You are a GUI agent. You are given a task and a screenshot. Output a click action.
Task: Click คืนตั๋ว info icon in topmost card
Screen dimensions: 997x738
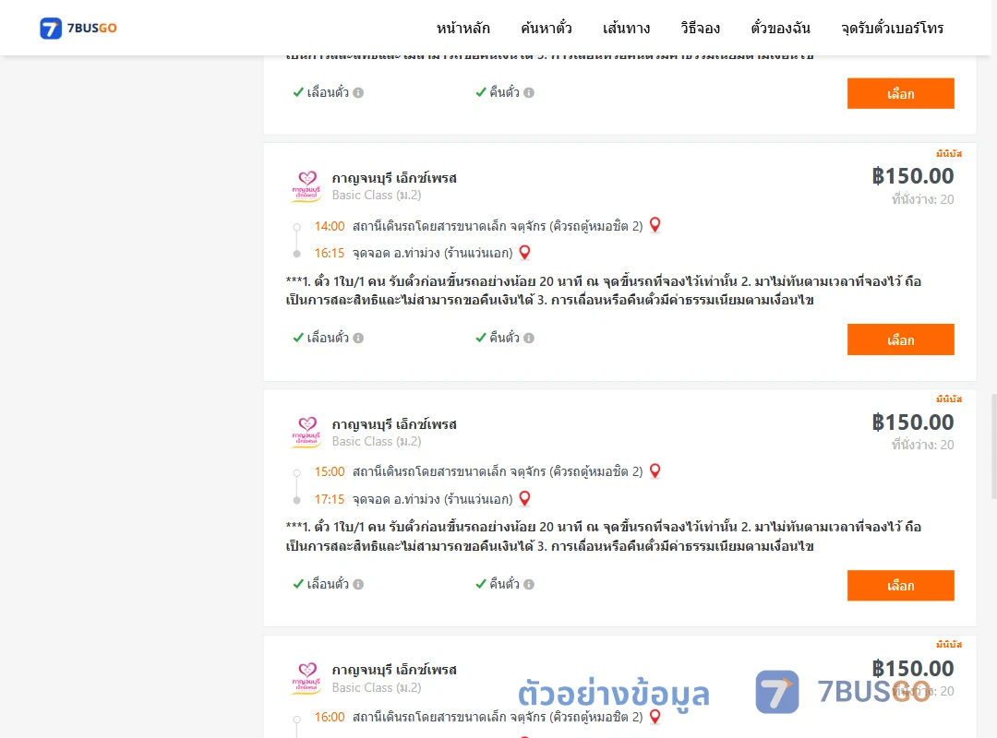tap(529, 93)
